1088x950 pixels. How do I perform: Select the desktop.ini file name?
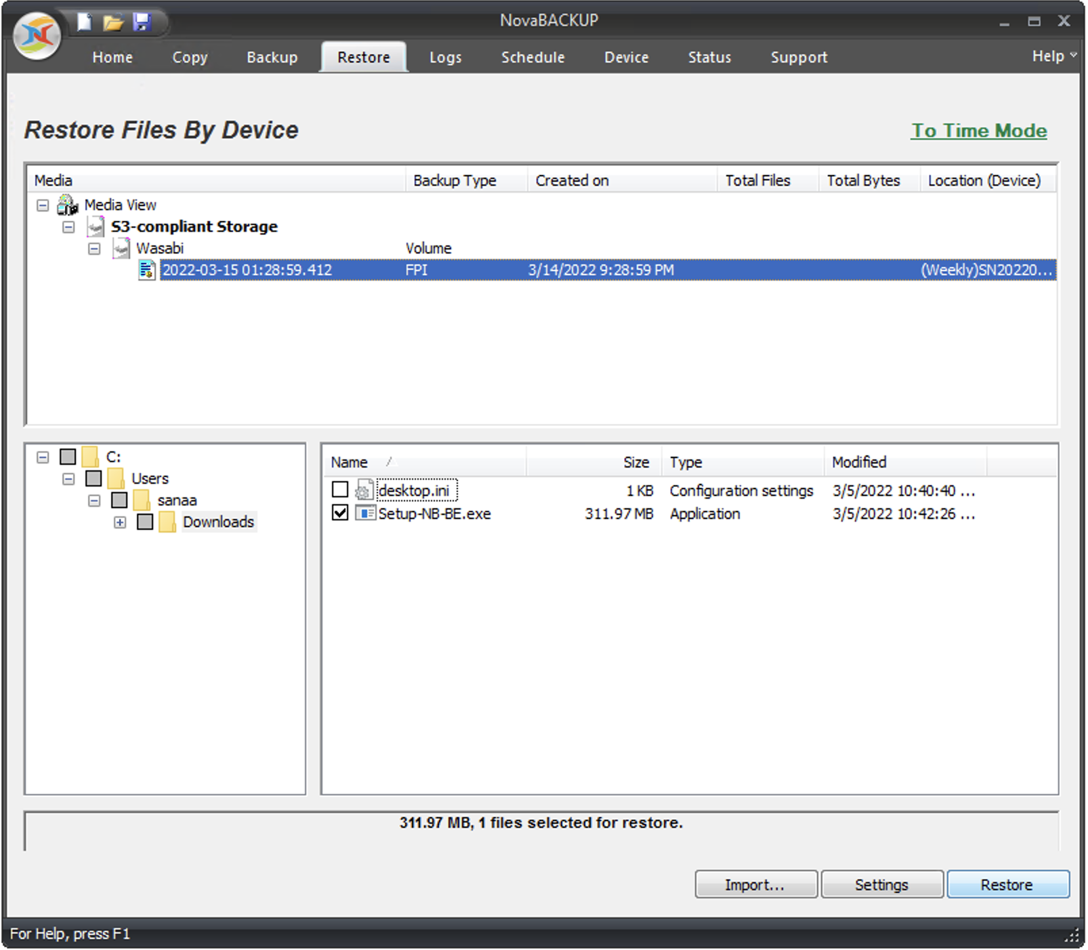(414, 490)
